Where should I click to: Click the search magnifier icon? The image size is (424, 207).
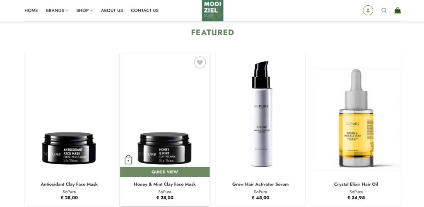[x=384, y=10]
